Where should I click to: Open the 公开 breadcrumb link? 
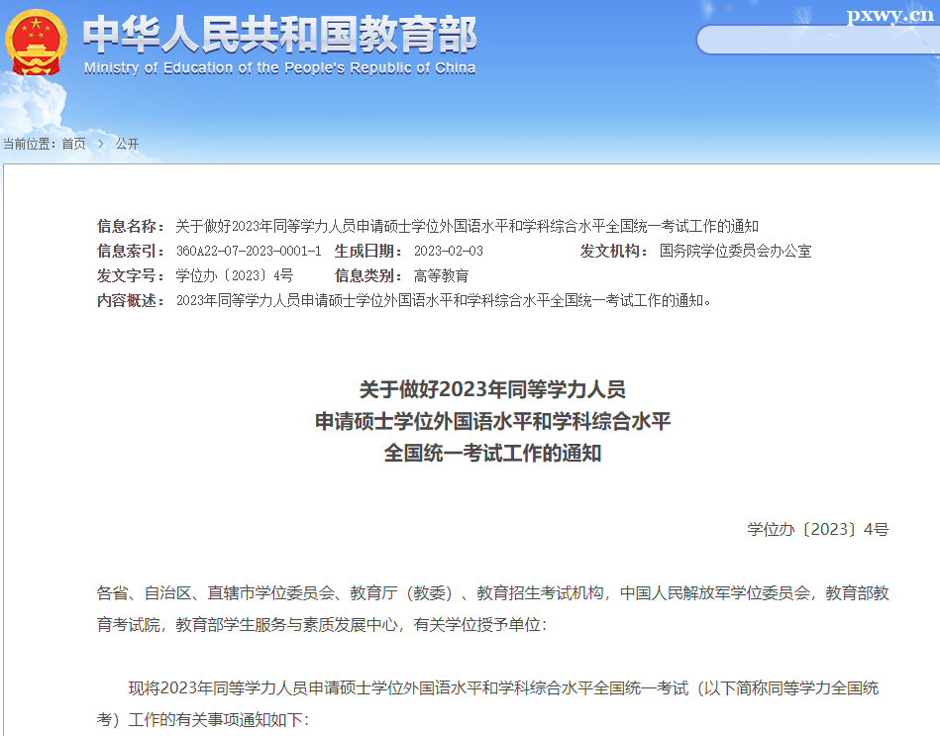pos(127,144)
